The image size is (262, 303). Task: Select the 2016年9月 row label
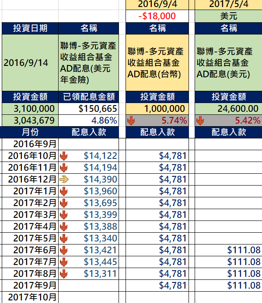tap(30, 144)
